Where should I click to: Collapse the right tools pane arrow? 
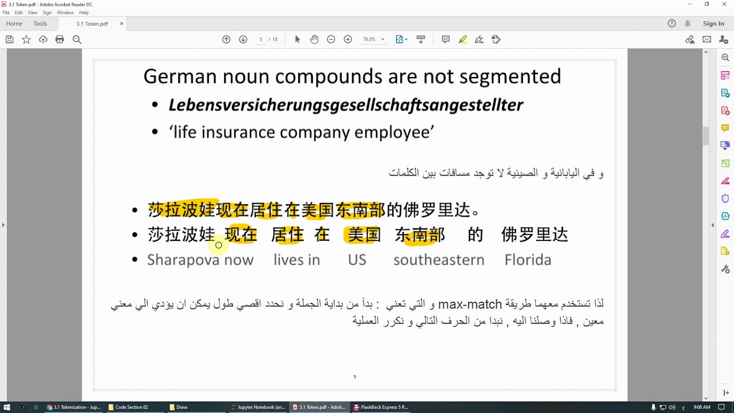coord(713,225)
